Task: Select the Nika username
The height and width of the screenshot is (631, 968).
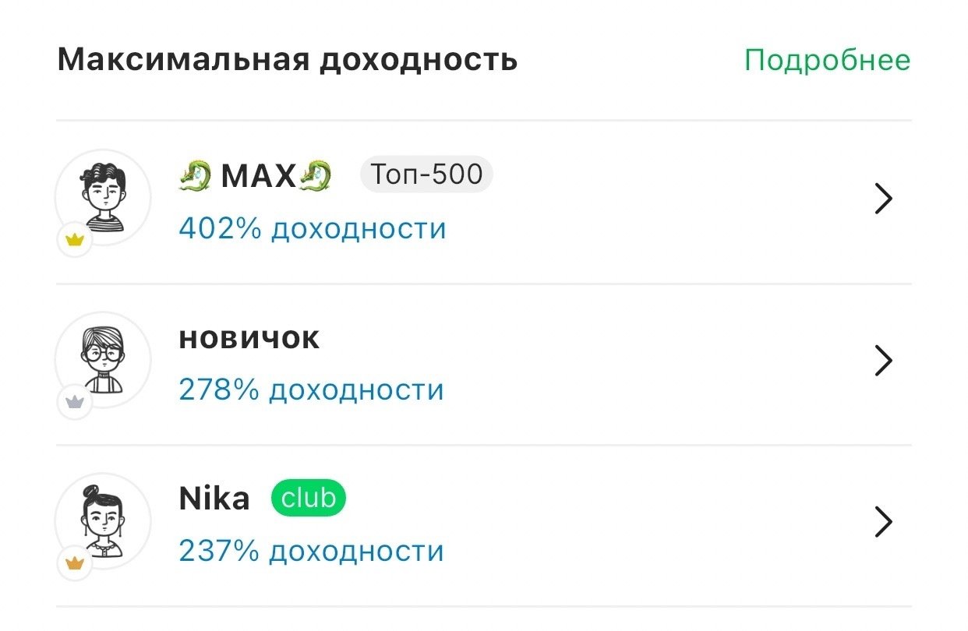Action: pos(214,499)
